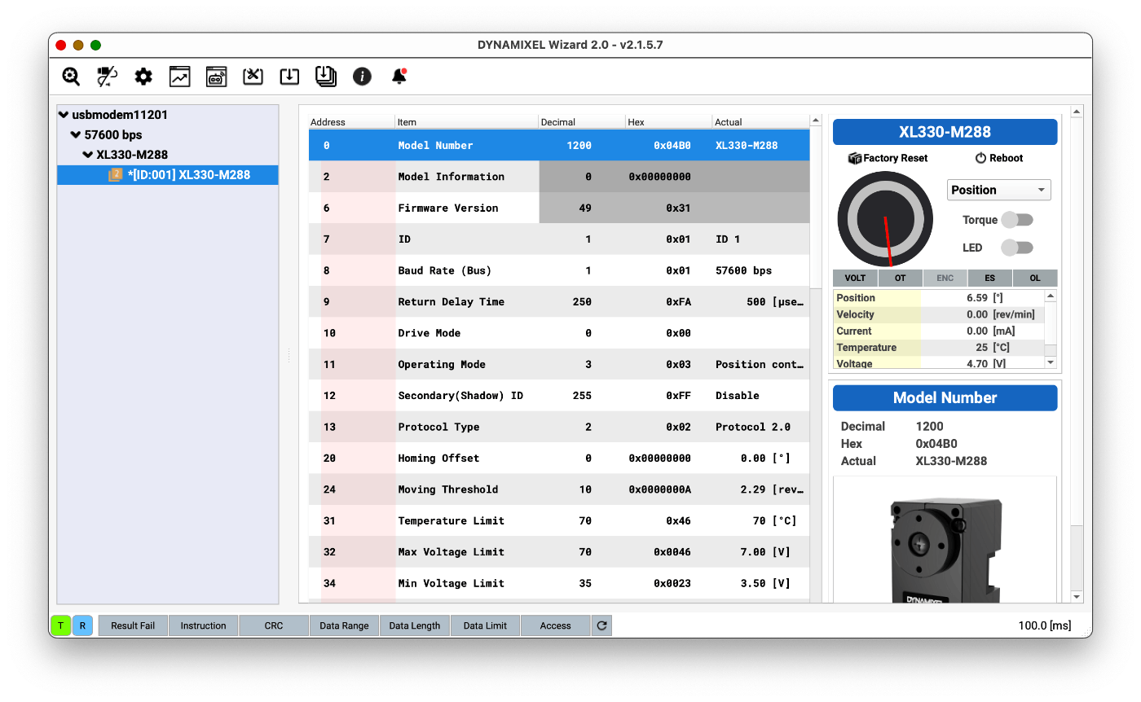This screenshot has height=702, width=1141.
Task: Click the green T transmit indicator
Action: [x=60, y=625]
